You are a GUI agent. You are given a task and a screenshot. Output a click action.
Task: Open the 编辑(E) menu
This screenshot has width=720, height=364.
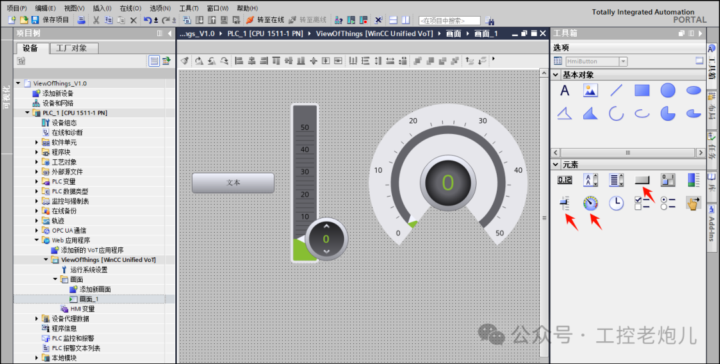point(45,8)
